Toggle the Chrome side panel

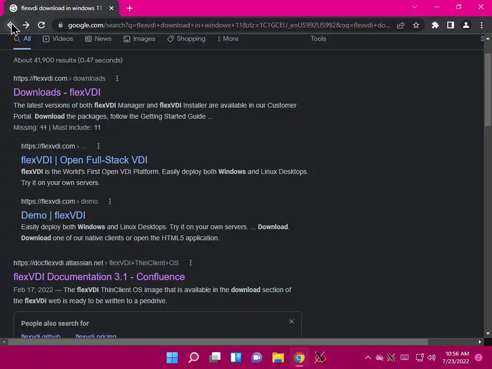451,25
